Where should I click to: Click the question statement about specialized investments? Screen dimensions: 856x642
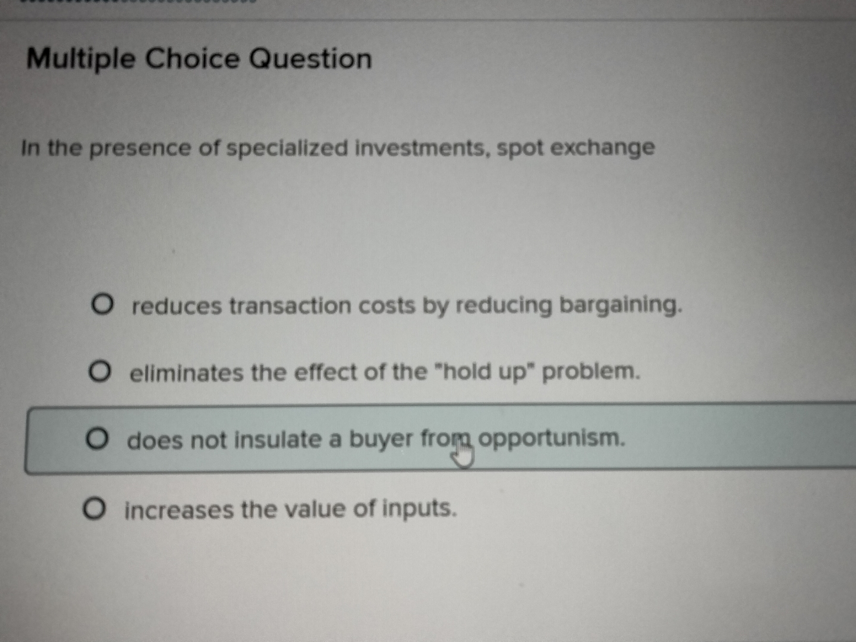tap(339, 148)
